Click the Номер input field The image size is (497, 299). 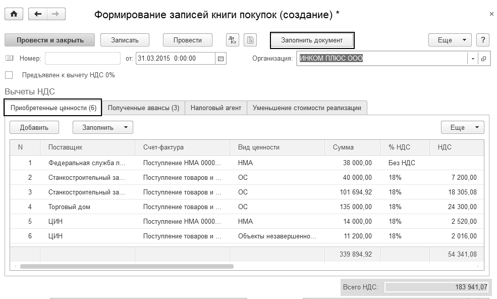click(x=82, y=59)
